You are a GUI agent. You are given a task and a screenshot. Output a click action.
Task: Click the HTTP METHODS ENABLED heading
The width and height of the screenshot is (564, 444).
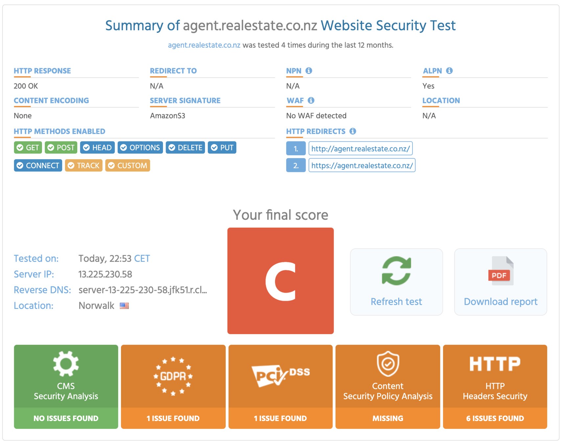coord(59,132)
